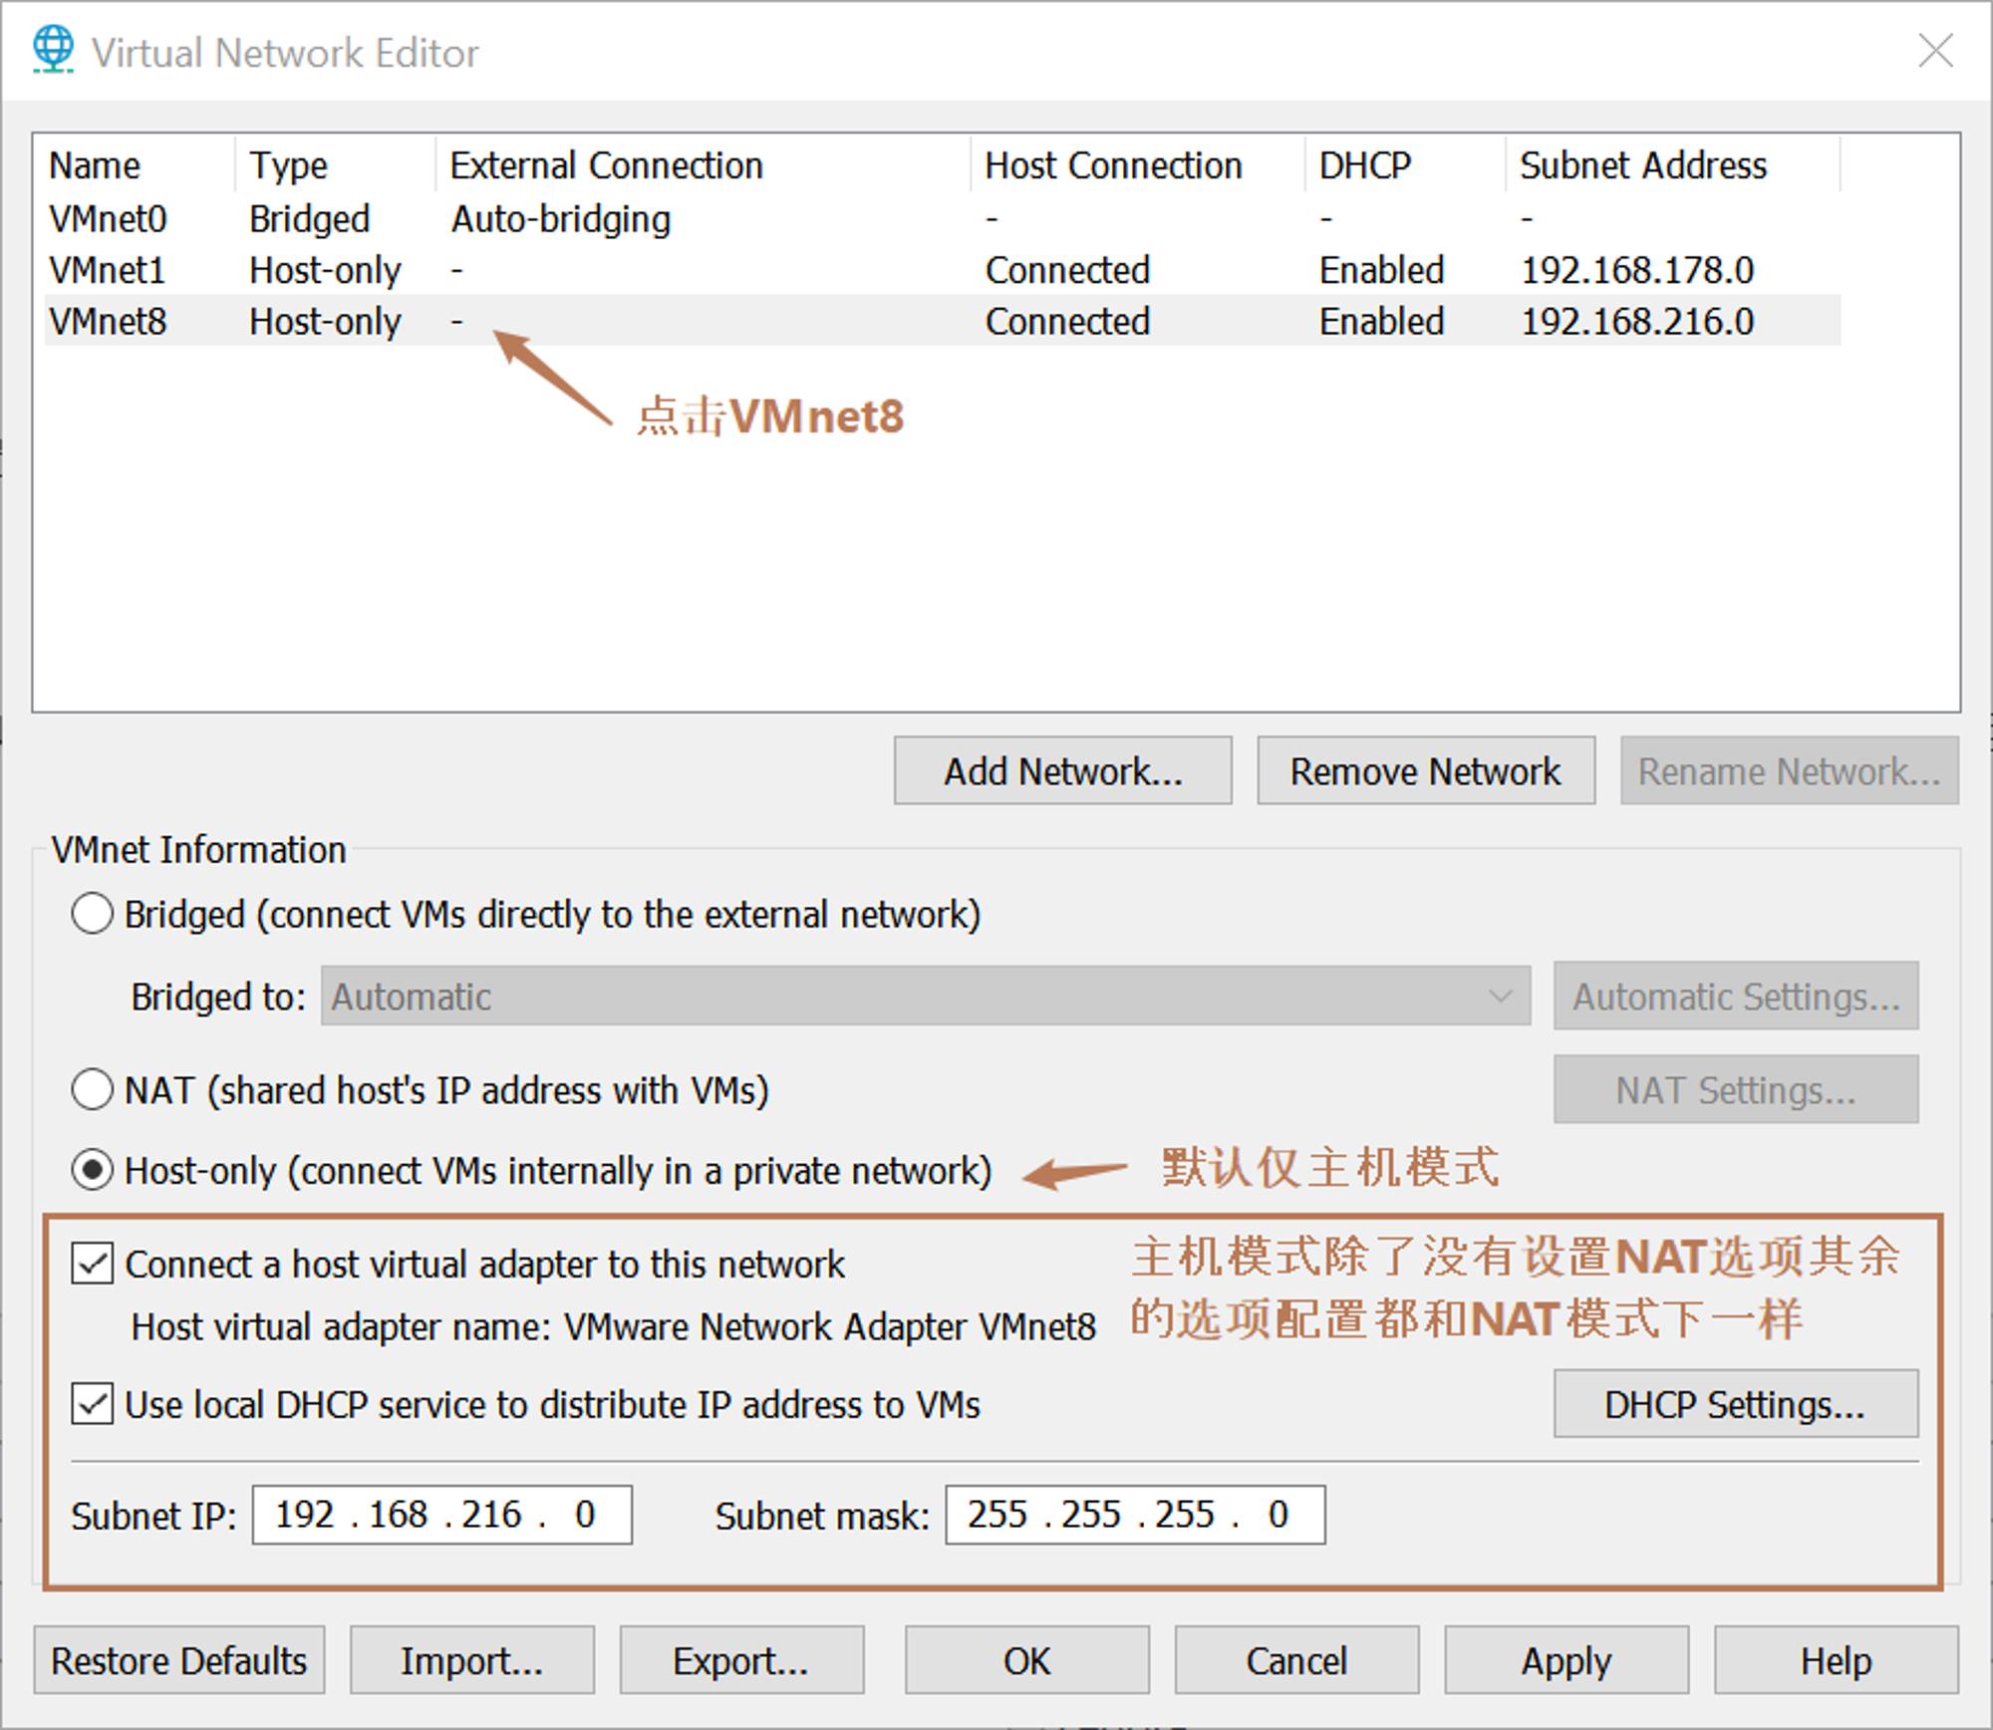Open Help
Viewport: 1993px width, 1730px height.
(x=1836, y=1660)
